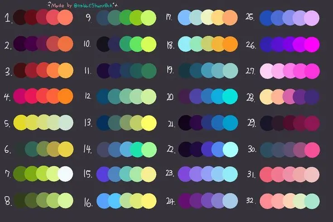The image size is (333, 222).
Task: Select the hot pink swatch in palette 30
Action: tap(312, 150)
